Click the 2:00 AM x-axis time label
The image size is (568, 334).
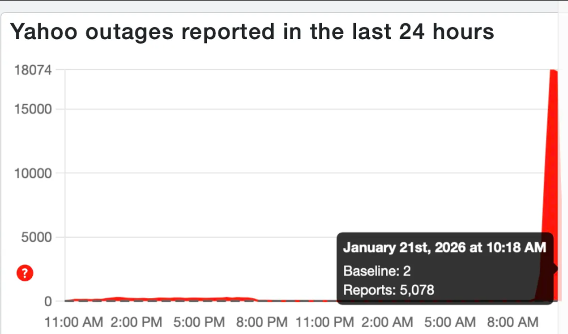click(388, 323)
